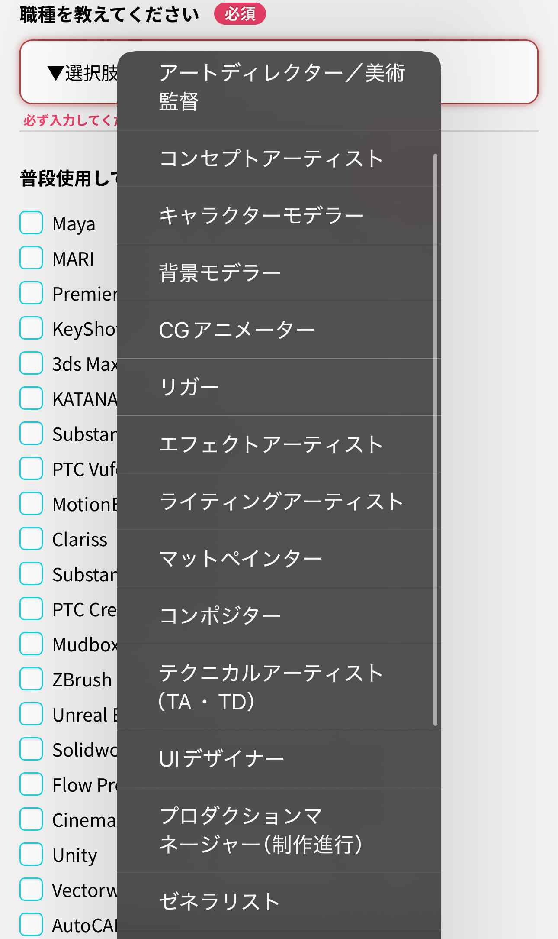Choose コンセプトアーティスト from the list

click(279, 159)
